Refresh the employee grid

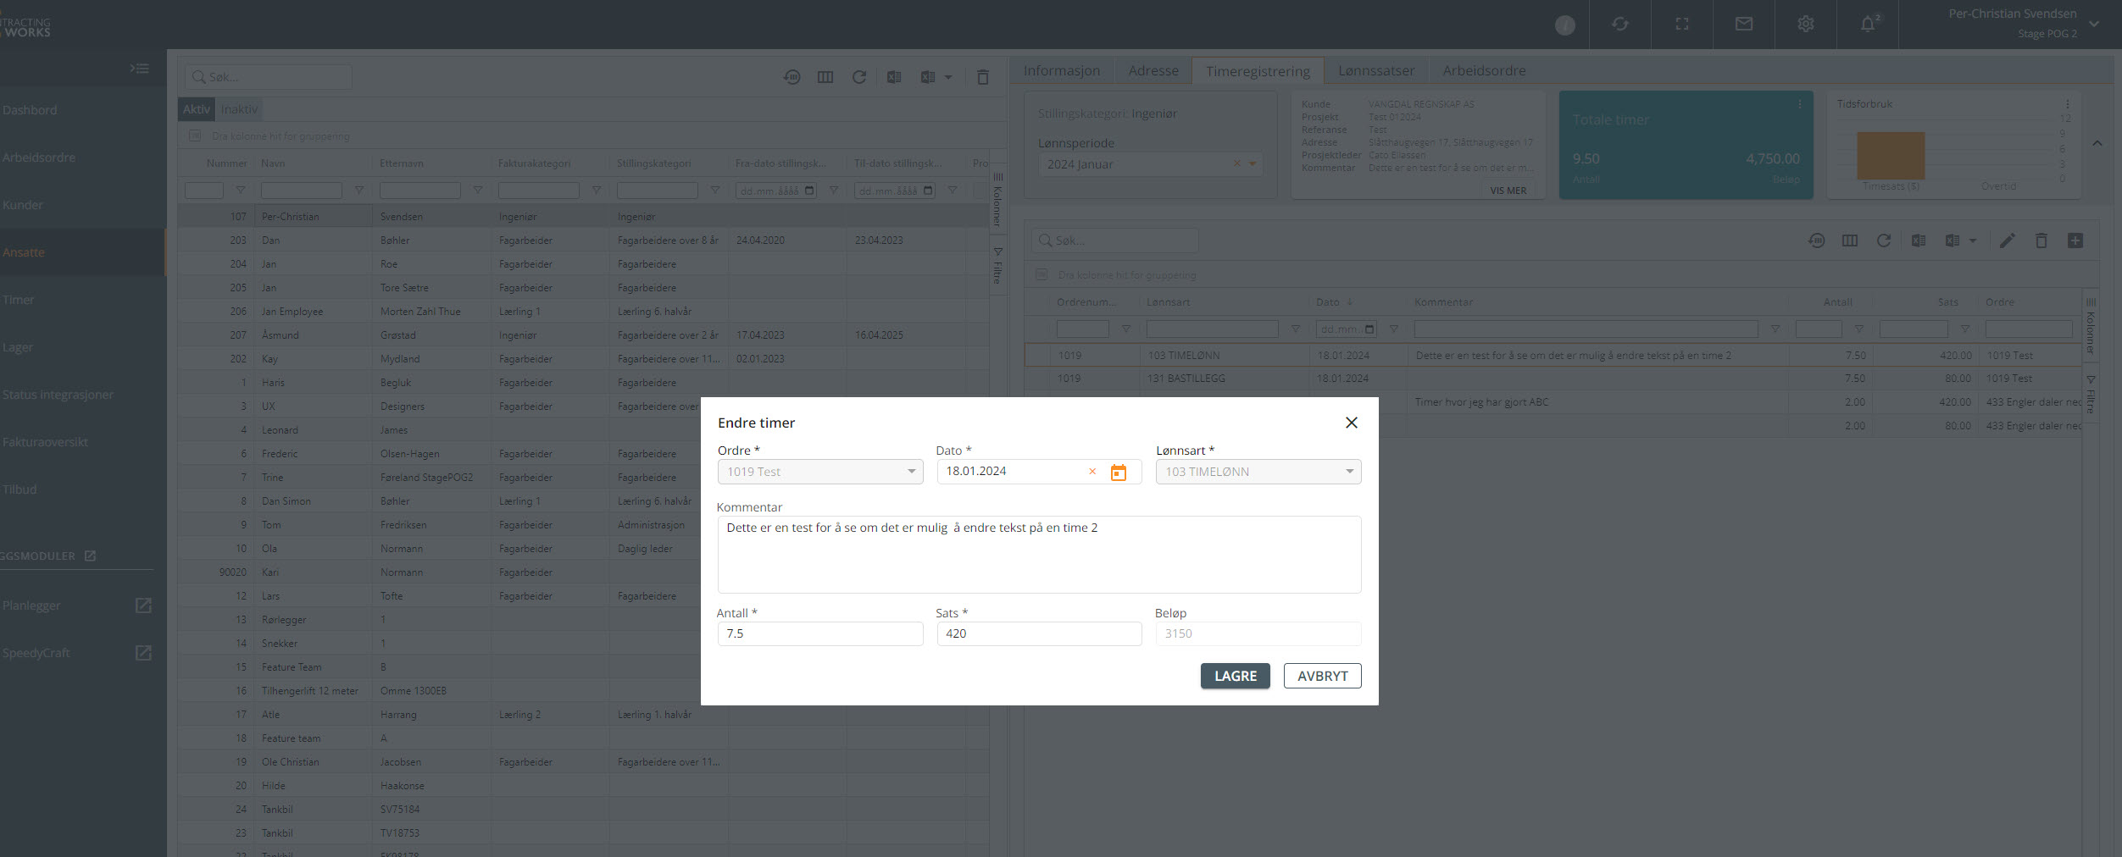click(x=859, y=77)
